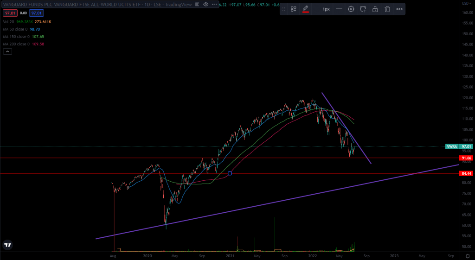
Task: Open more options on floating toolbar
Action: [399, 9]
